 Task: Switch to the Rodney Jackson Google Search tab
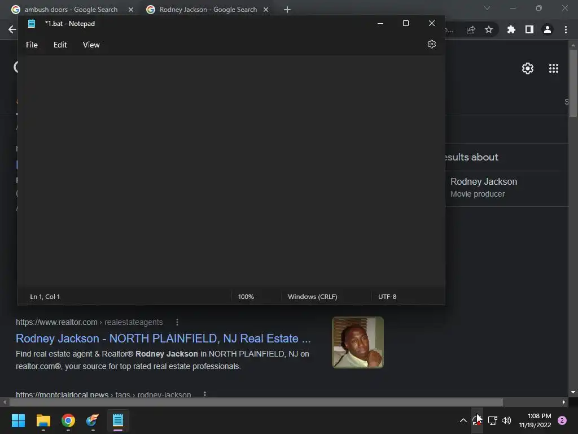point(208,10)
